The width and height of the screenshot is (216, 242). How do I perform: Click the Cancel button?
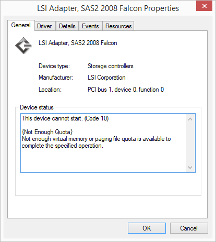pos(189,228)
